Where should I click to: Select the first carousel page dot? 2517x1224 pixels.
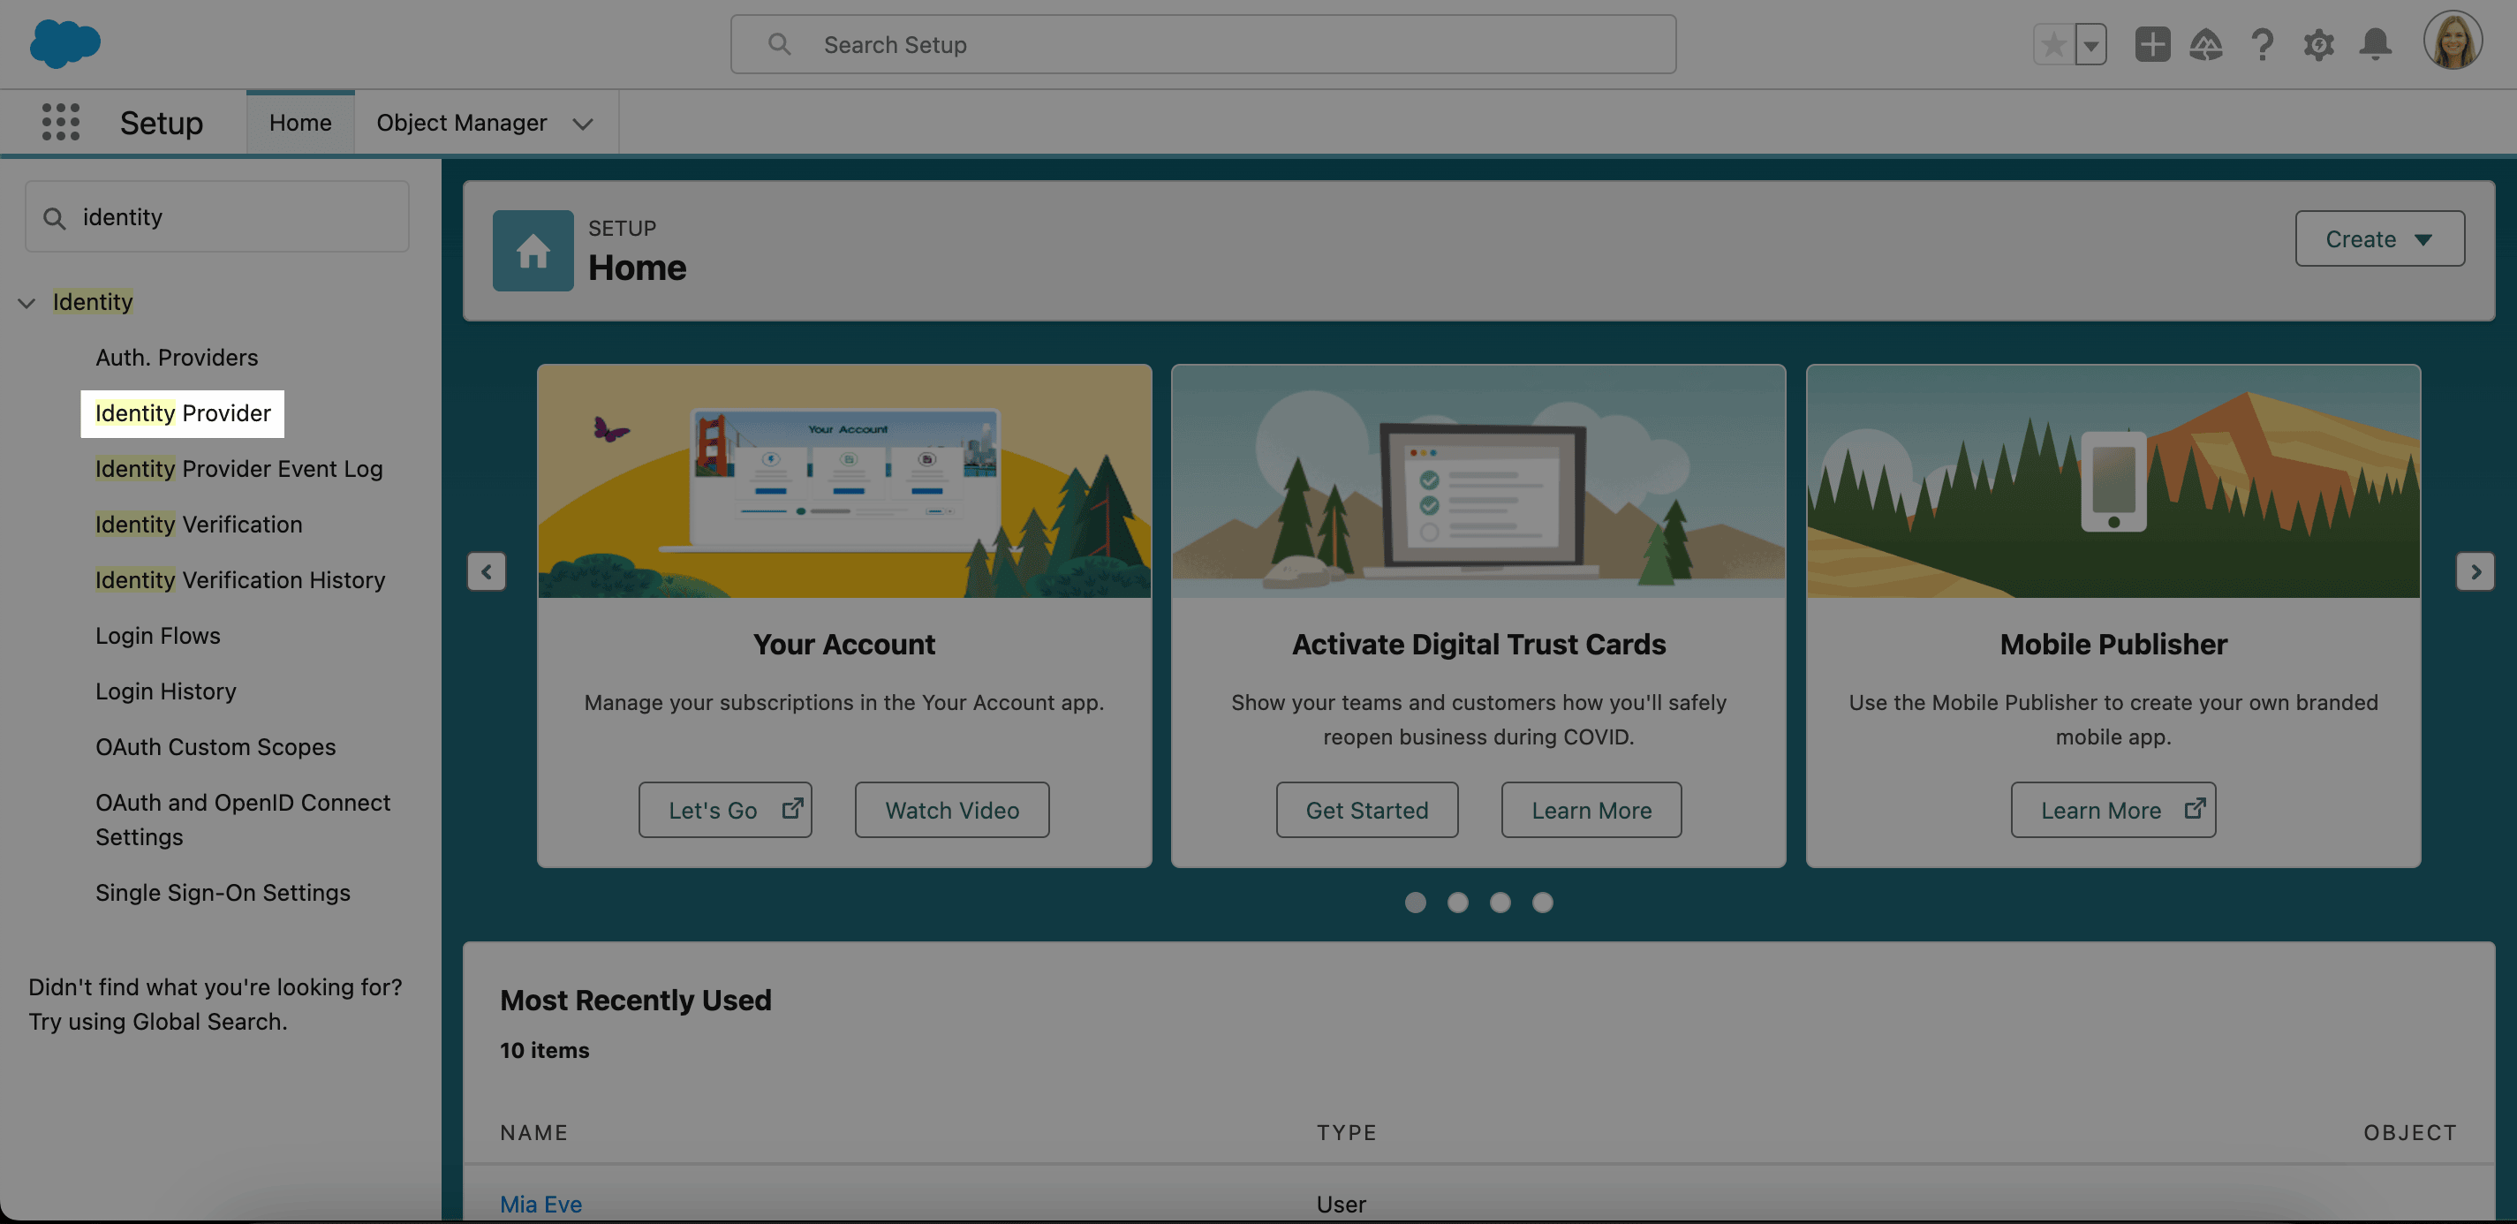(1415, 903)
